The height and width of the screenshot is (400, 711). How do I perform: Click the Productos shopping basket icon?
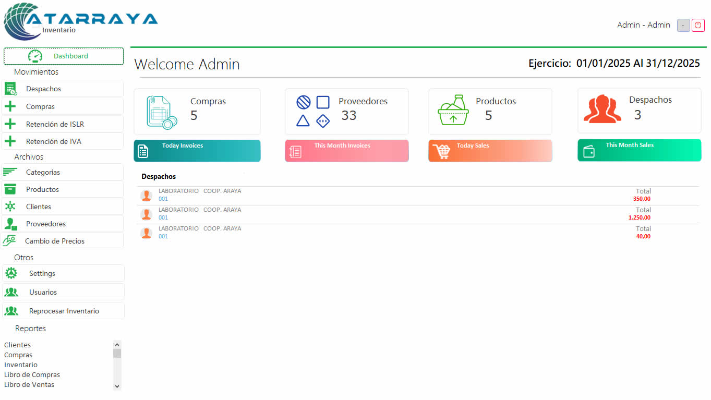coord(453,111)
